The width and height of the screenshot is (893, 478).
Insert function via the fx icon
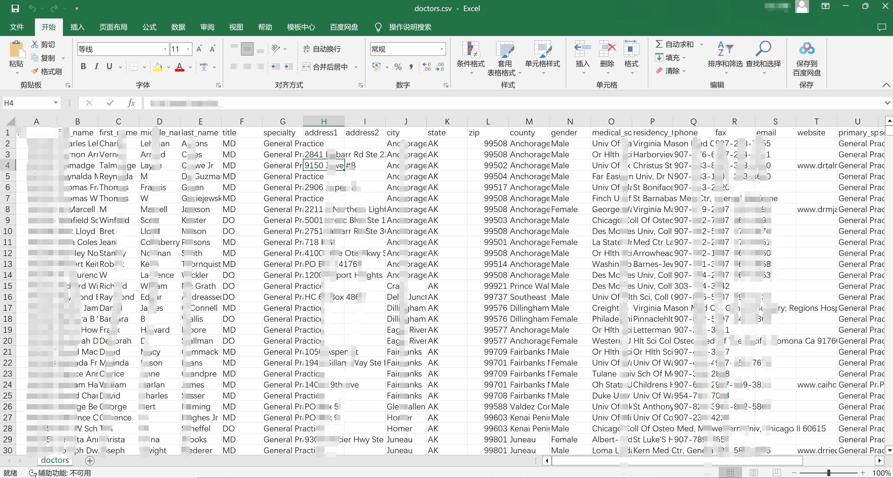tap(131, 103)
